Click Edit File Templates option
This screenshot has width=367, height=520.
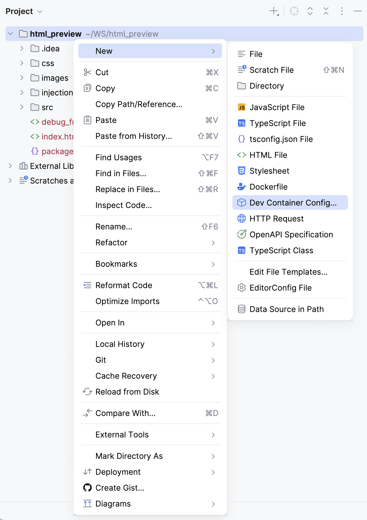(x=288, y=272)
